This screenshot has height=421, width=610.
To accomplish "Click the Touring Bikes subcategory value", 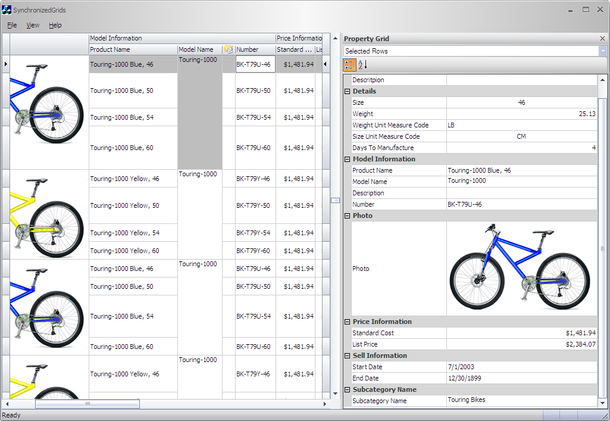I will [522, 401].
